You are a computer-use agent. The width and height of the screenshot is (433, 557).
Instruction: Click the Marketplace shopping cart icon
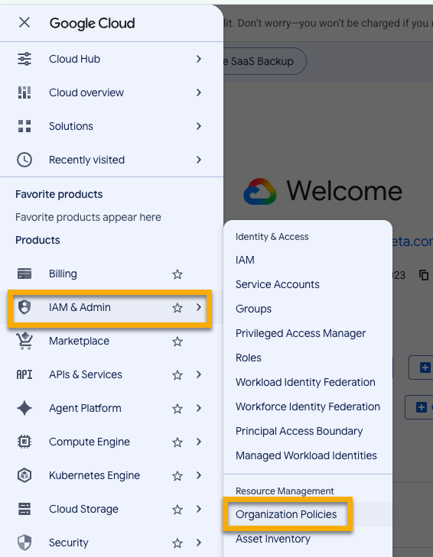click(x=24, y=341)
